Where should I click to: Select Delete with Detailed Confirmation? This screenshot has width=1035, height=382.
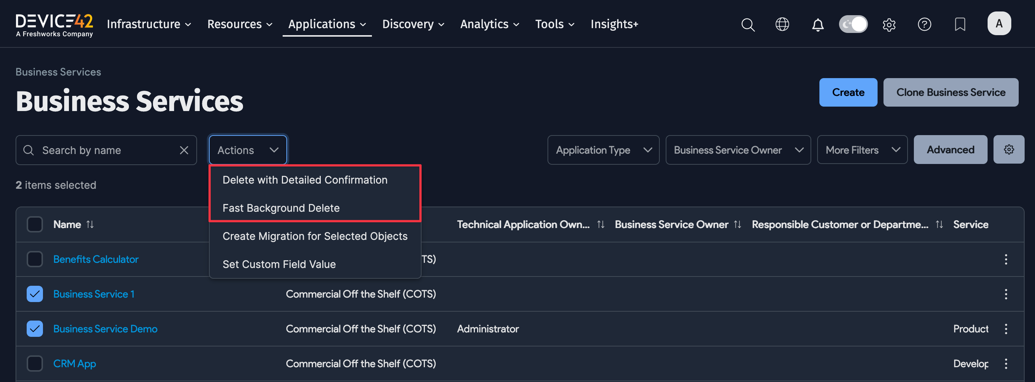click(x=304, y=180)
